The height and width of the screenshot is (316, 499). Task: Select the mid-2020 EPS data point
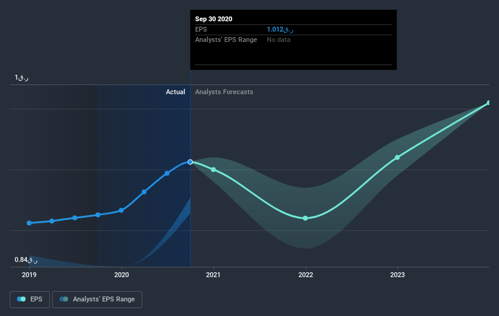167,173
